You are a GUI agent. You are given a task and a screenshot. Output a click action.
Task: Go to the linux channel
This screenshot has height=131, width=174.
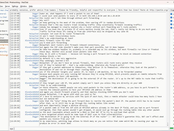pyautogui.click(x=2, y=38)
